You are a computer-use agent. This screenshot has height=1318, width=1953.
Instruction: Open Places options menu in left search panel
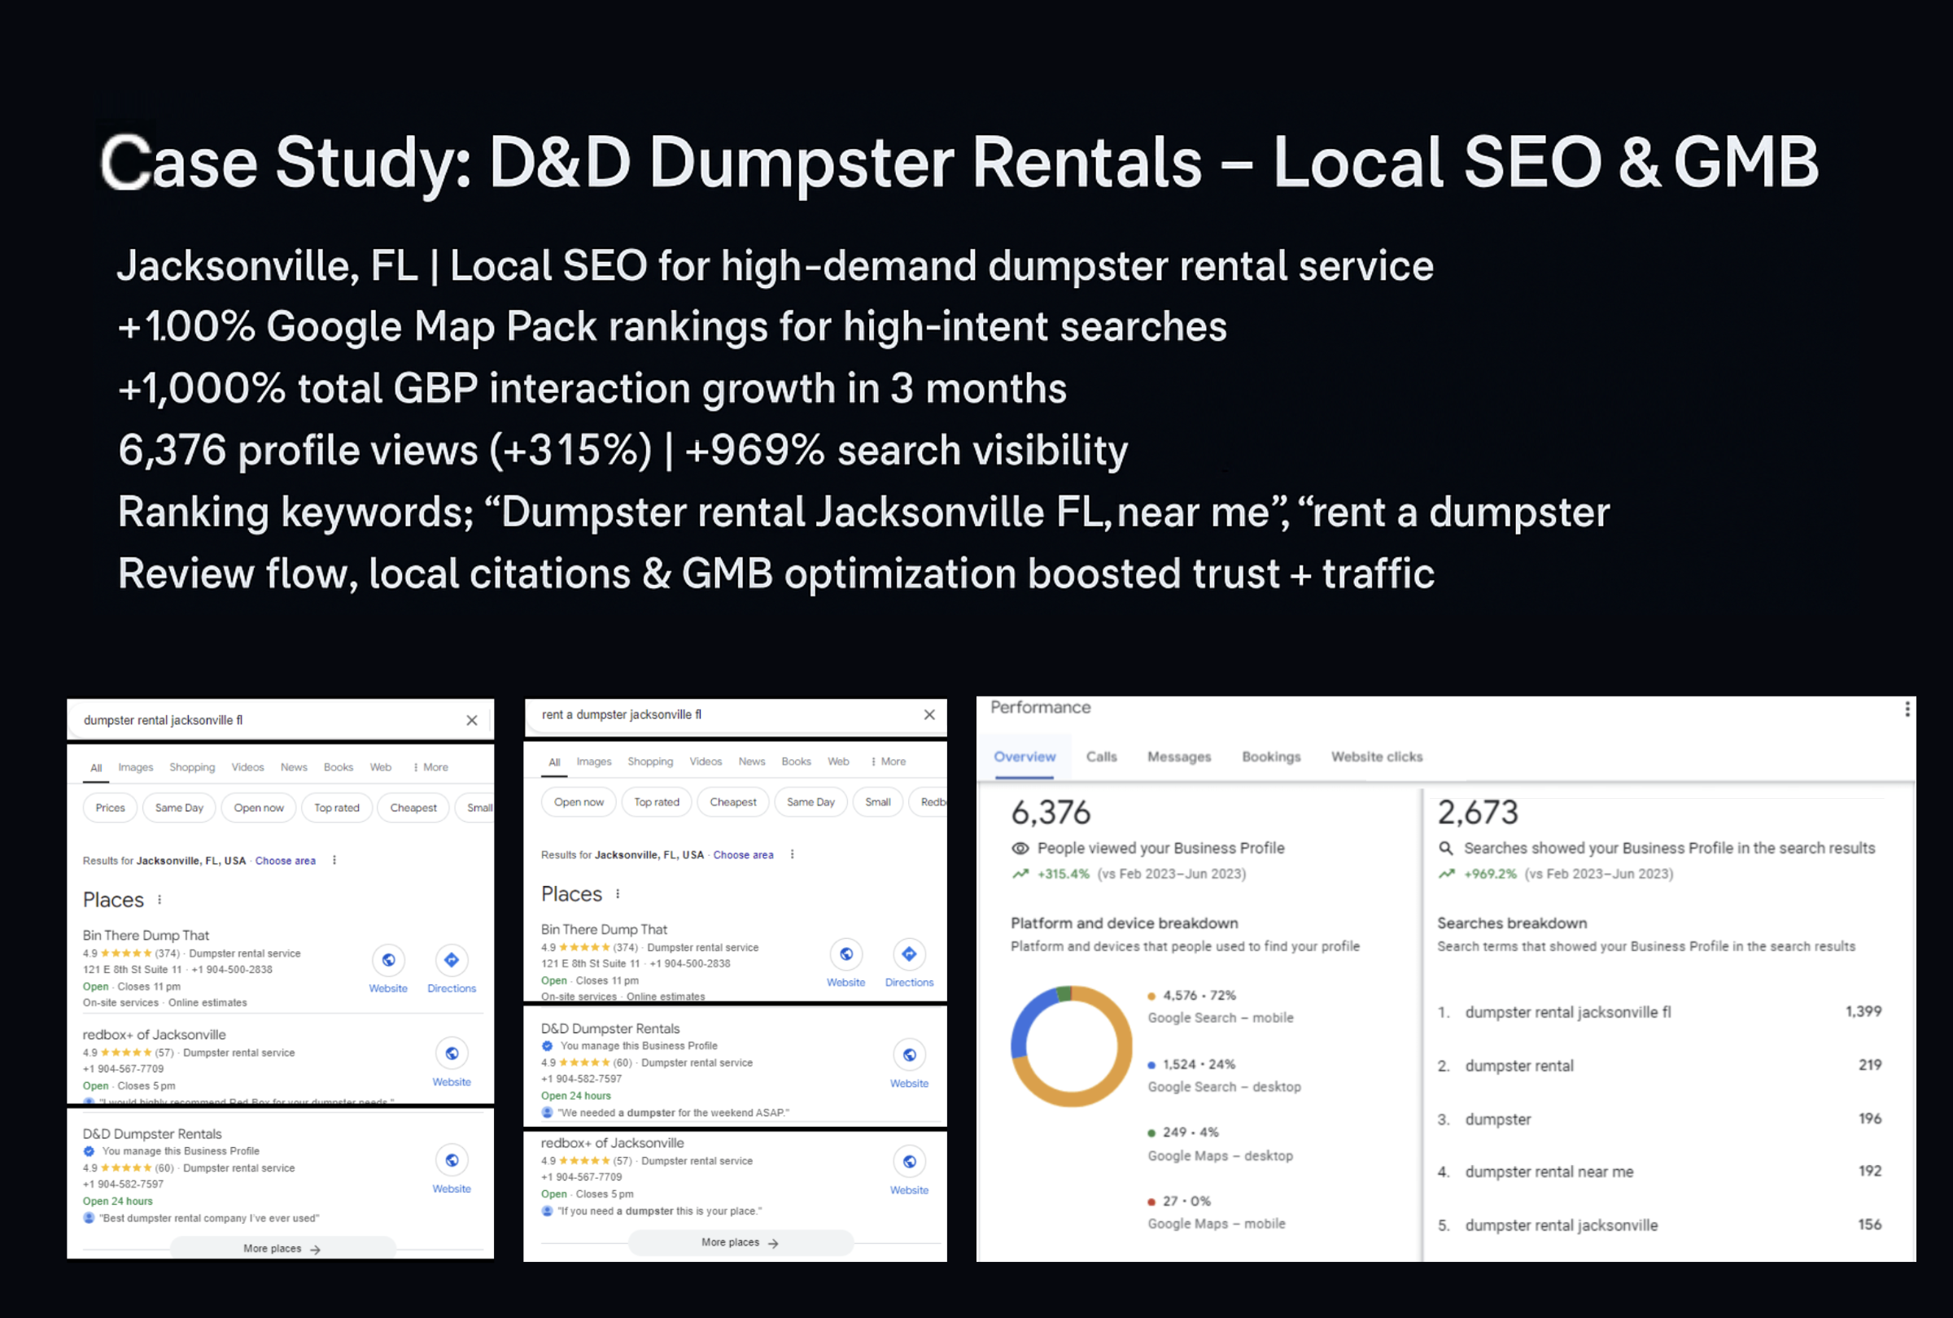click(159, 900)
